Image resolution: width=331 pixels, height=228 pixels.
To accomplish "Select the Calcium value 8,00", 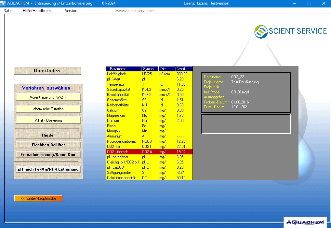I will 180,110.
